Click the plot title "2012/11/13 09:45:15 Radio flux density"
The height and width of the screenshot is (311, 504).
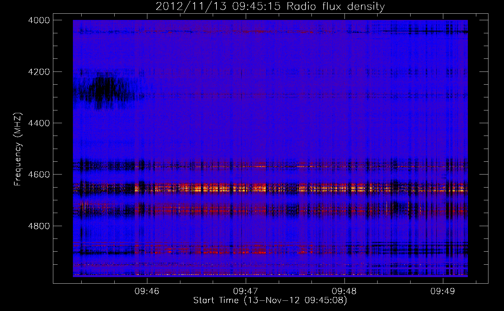(x=270, y=6)
